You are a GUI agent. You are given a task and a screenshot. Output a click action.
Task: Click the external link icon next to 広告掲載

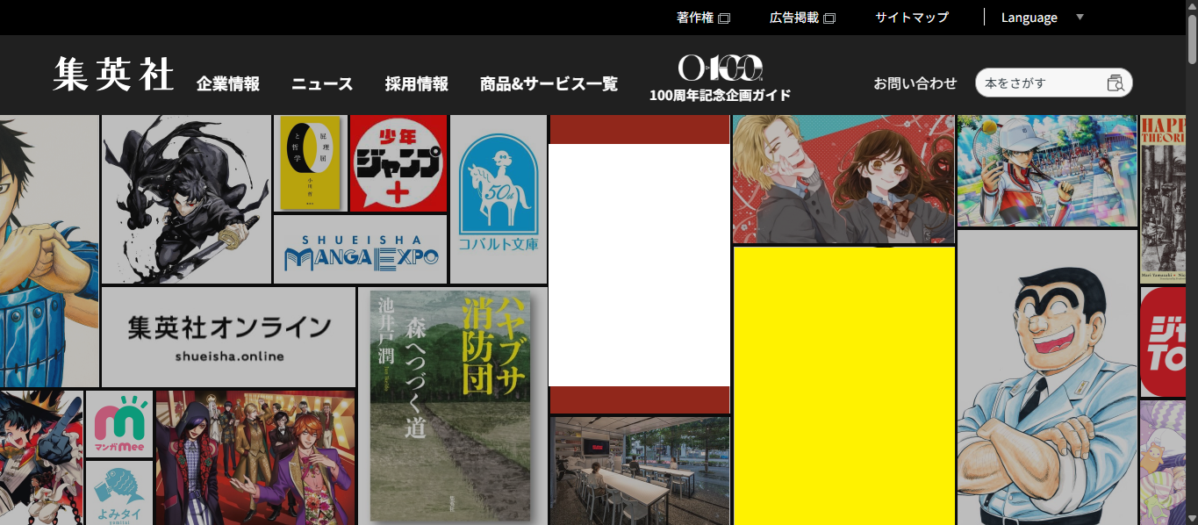pos(829,18)
